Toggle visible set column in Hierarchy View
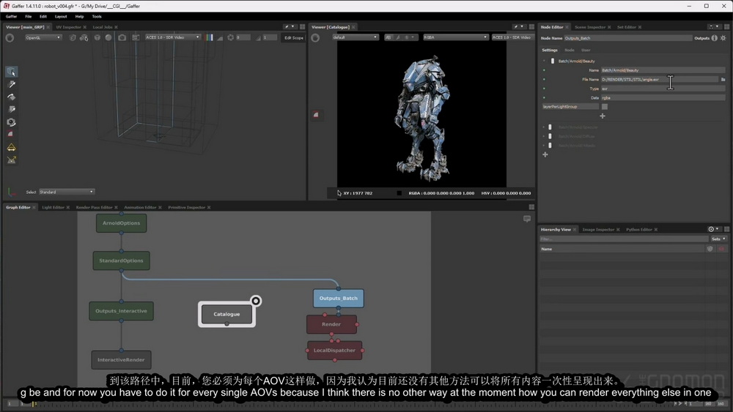The width and height of the screenshot is (733, 412). (x=710, y=249)
